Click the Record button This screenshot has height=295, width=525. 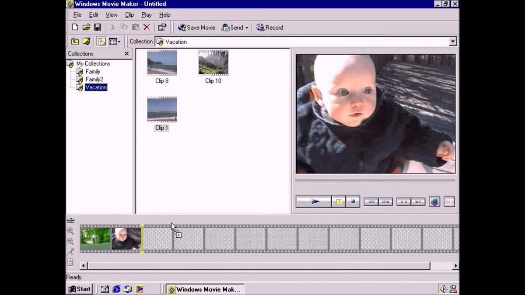(x=269, y=28)
